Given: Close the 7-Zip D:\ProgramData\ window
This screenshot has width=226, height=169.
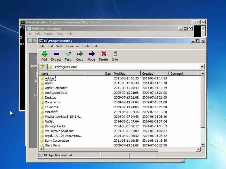Looking at the screenshot, I should coord(203,41).
